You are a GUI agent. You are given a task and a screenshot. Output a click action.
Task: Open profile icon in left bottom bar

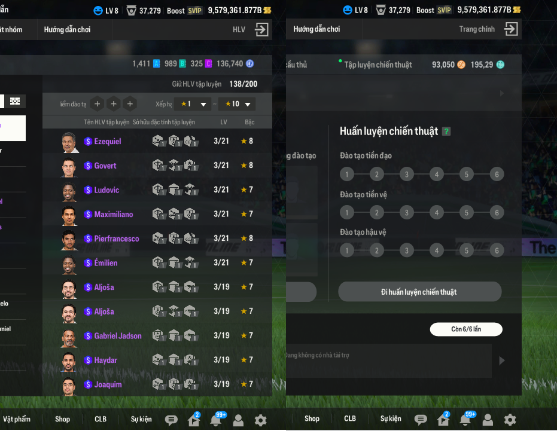[x=238, y=420]
